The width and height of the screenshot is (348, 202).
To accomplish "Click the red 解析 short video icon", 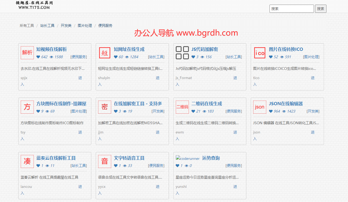I will pos(27,53).
